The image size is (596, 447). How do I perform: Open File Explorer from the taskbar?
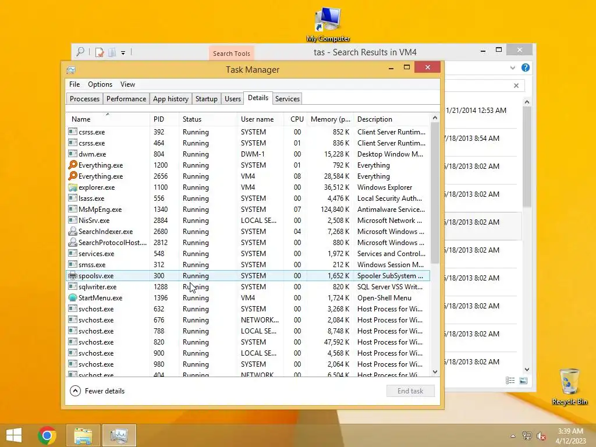click(83, 435)
